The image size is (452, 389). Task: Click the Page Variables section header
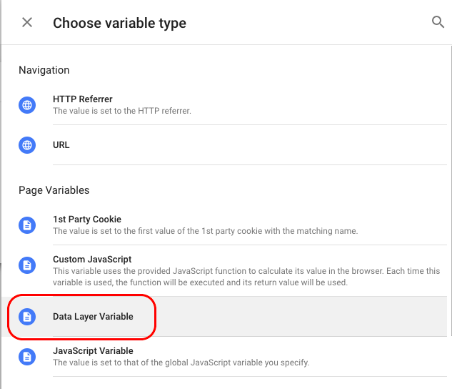click(54, 190)
